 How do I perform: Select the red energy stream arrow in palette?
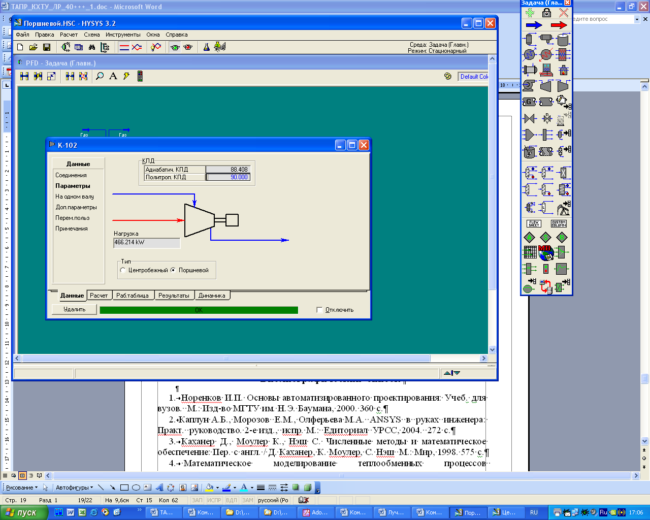tap(559, 25)
